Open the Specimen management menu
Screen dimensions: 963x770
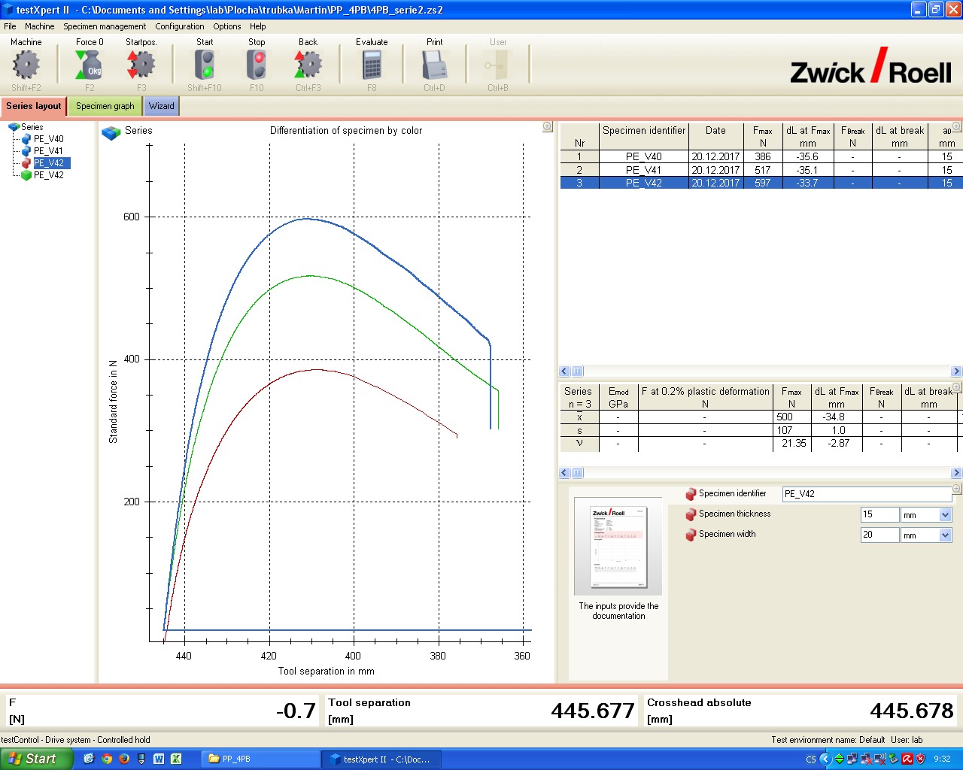click(x=105, y=26)
